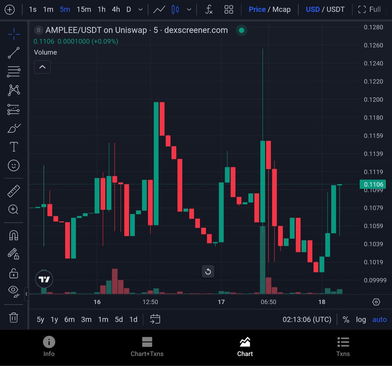Open the Info tab
Screen dimensions: 392x366
[x=49, y=346]
